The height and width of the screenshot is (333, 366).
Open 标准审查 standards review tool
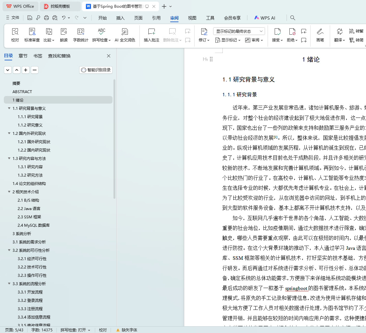click(x=32, y=35)
